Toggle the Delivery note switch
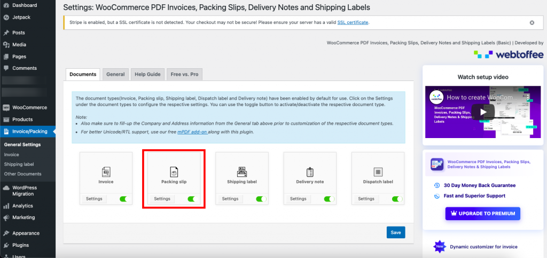The height and width of the screenshot is (258, 547). (329, 199)
